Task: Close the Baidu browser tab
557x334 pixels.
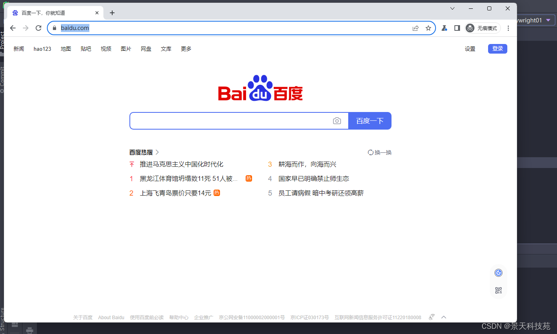Action: pos(97,13)
